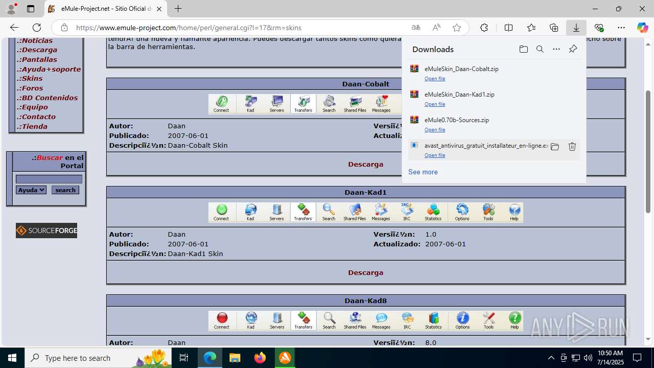Show avast installer in folder
The image size is (654, 368).
[x=555, y=147]
